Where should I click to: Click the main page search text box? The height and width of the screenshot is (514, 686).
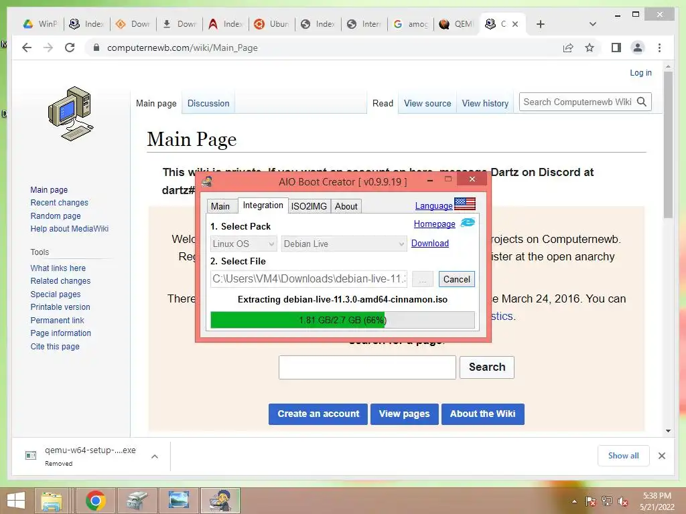[367, 367]
